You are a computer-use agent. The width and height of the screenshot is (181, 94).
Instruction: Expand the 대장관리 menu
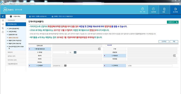(x=16, y=52)
